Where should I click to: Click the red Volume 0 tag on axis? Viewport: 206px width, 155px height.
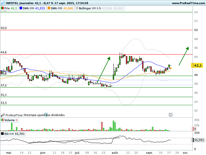[x=194, y=129]
